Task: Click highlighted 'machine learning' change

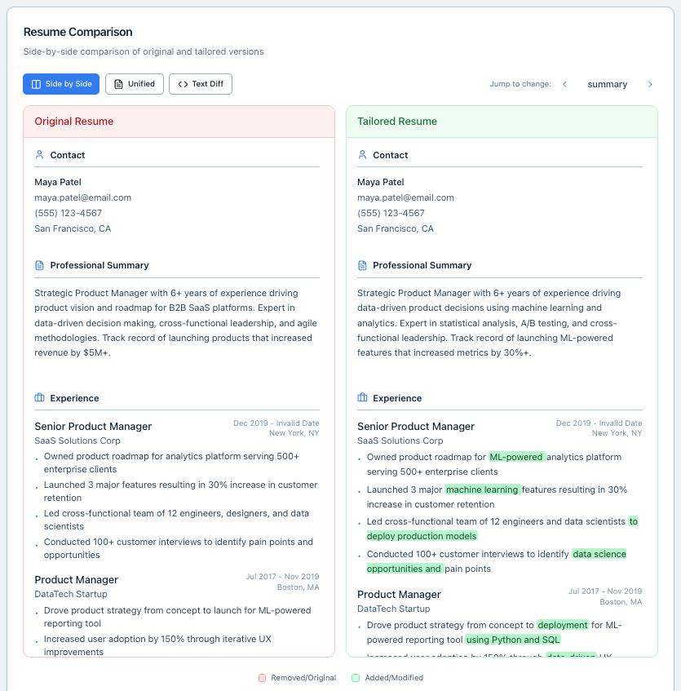Action: tap(482, 489)
